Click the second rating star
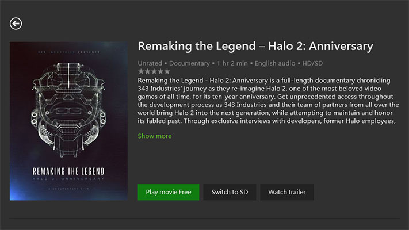This screenshot has height=230, width=409. point(147,71)
